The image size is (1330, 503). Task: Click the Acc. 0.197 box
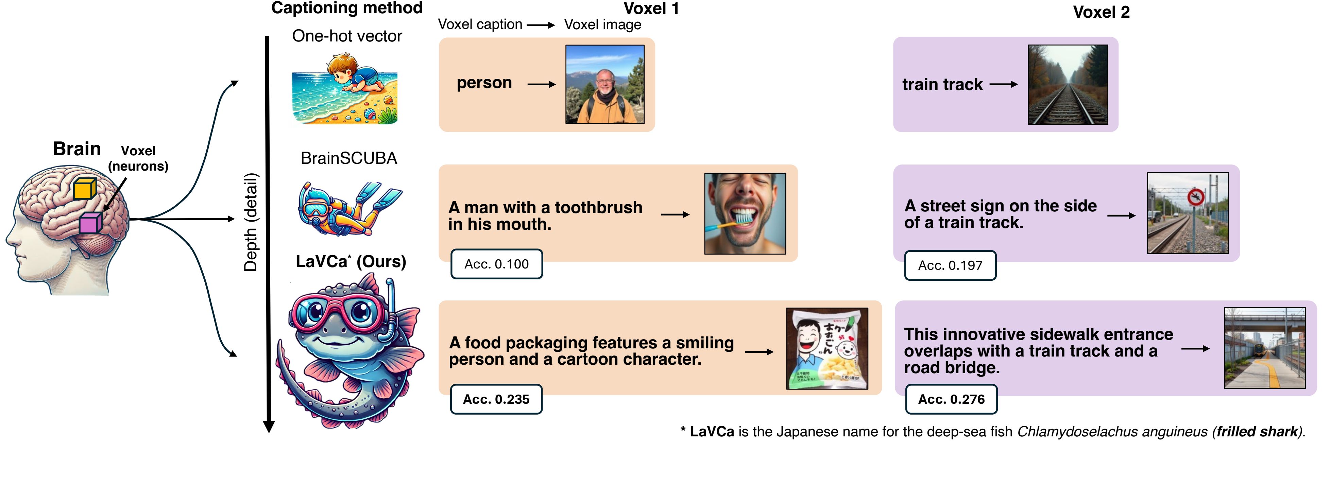tap(950, 265)
